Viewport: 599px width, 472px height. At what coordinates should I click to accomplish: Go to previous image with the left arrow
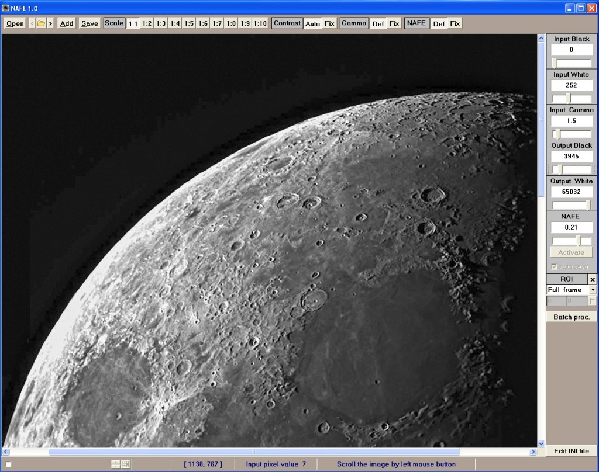pos(32,23)
